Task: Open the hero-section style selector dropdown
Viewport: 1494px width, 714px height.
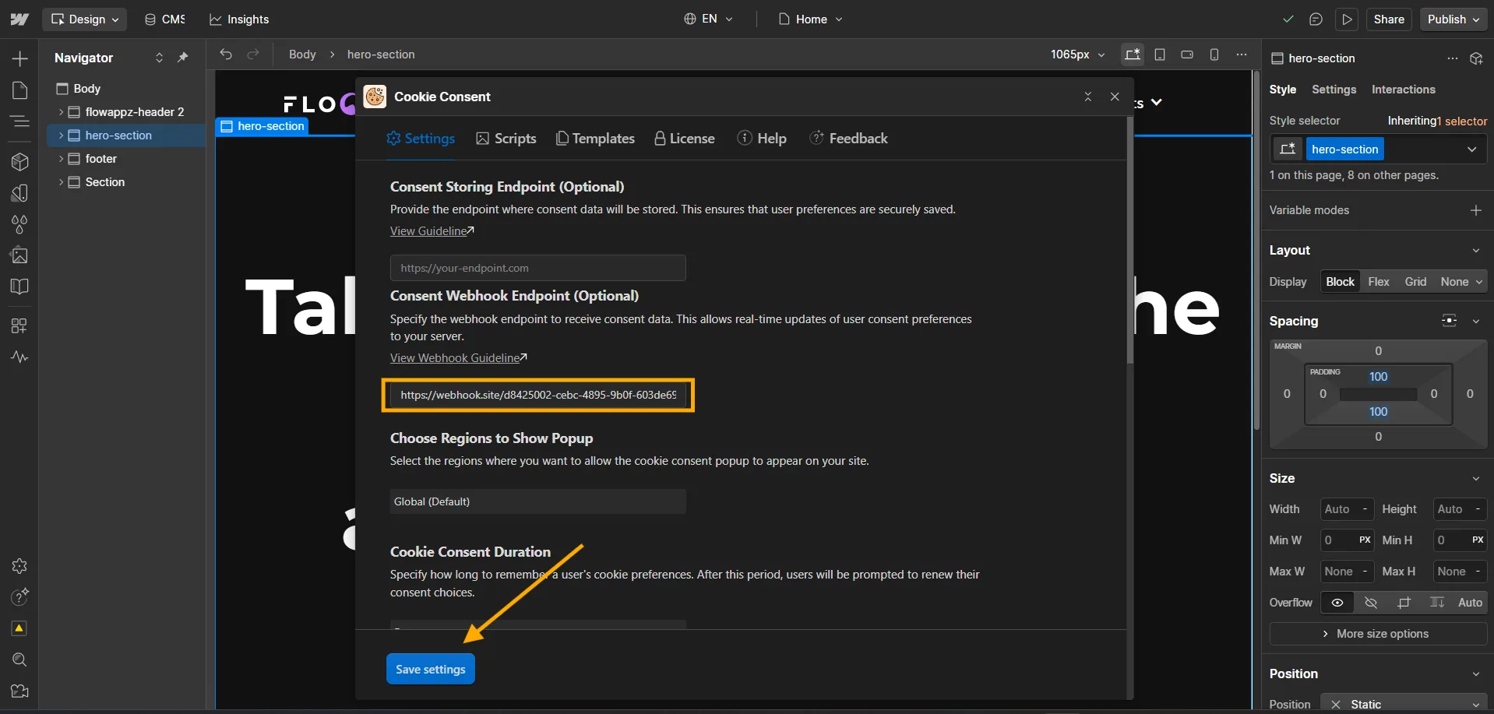Action: (x=1471, y=149)
